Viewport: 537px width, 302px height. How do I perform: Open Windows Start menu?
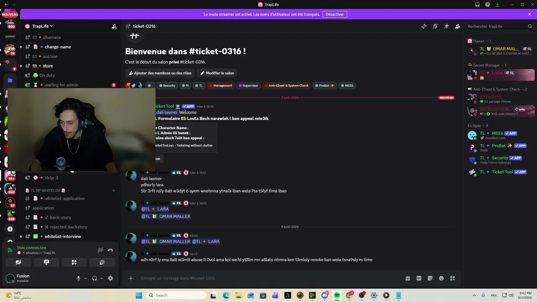139,295
